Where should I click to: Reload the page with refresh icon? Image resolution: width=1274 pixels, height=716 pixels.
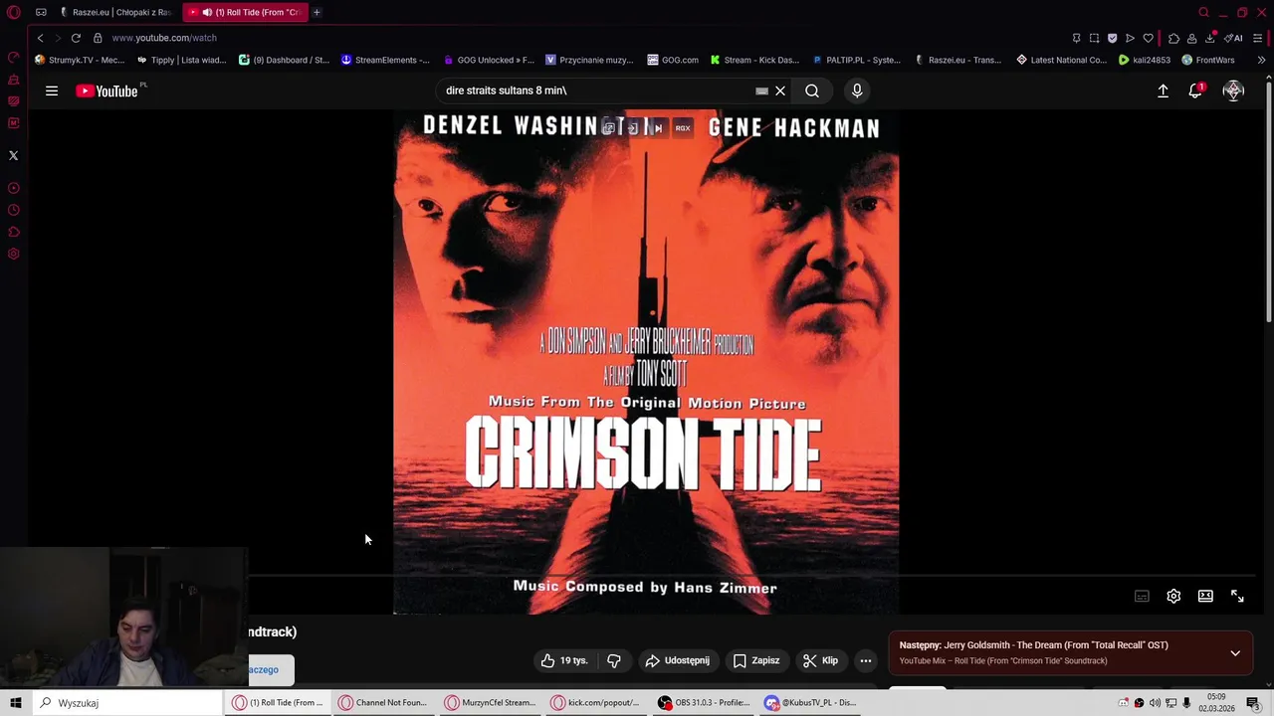point(76,38)
